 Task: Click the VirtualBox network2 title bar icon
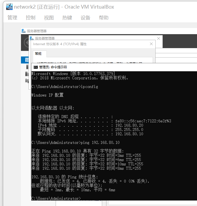coord(9,7)
